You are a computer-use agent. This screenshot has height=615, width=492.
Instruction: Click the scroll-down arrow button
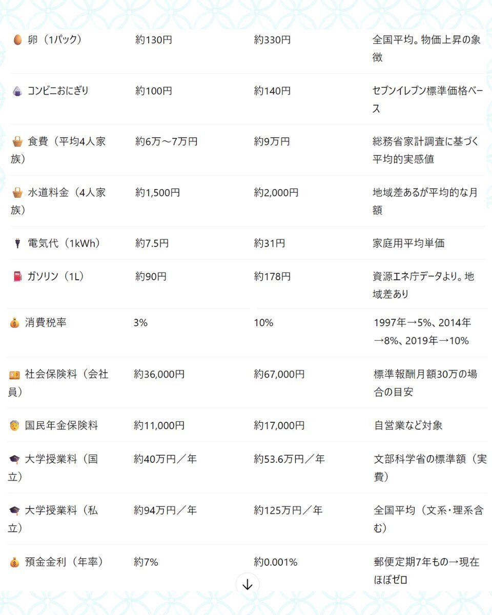click(x=248, y=585)
